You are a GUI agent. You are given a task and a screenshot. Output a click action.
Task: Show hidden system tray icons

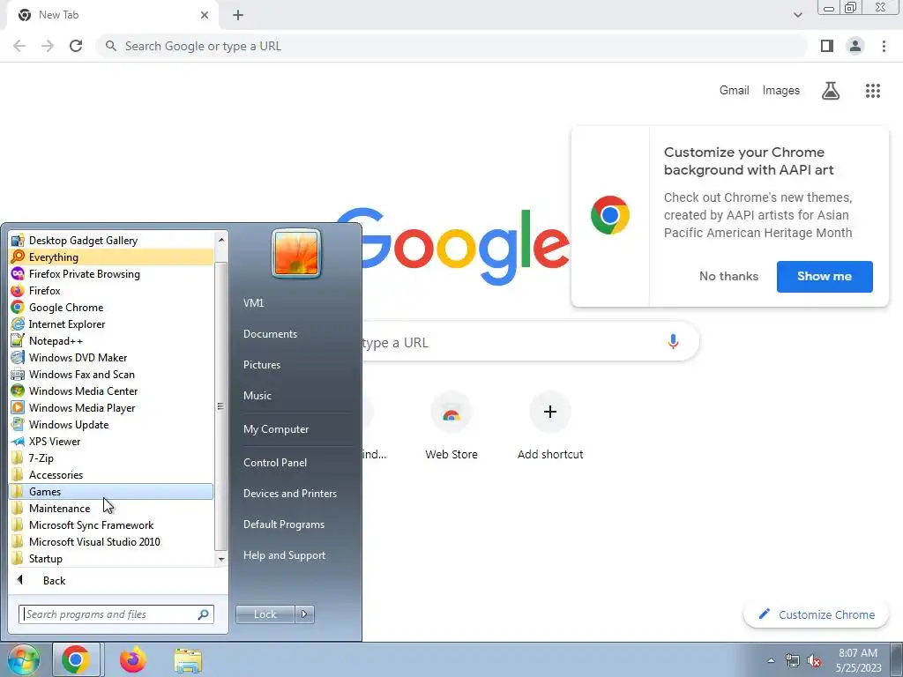pos(771,660)
